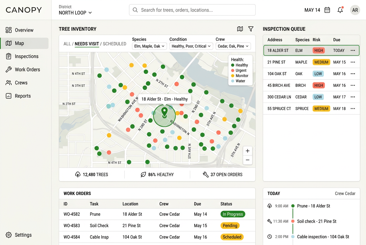
Task: Click the 18 Alder St - Elm tooltip
Action: (164, 99)
